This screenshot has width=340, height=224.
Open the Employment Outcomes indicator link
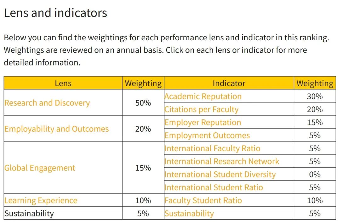coord(207,135)
